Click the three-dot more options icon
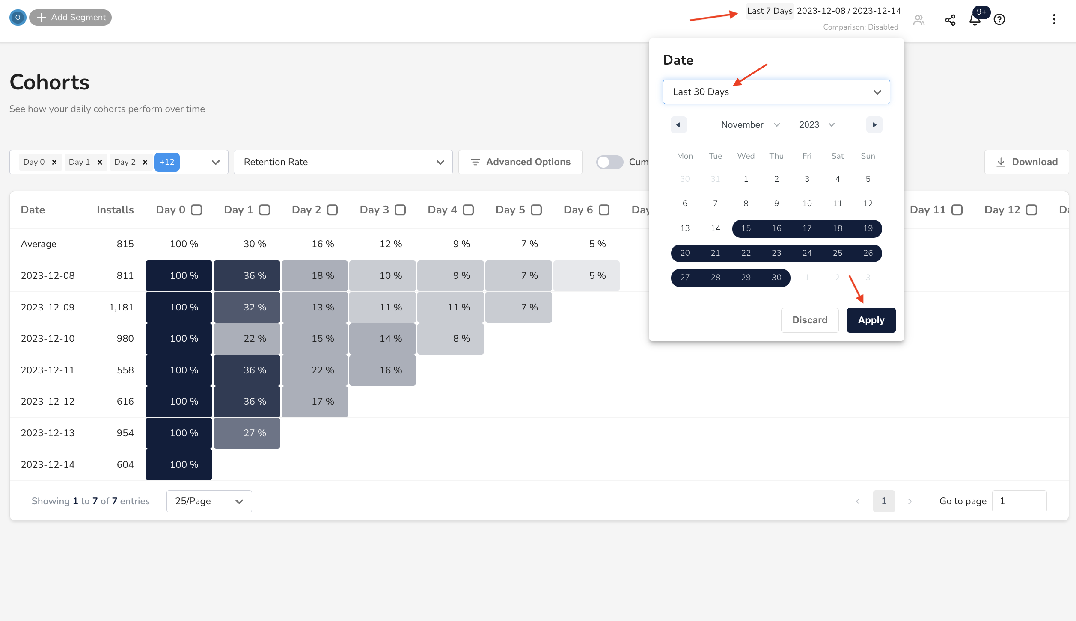This screenshot has width=1076, height=621. pyautogui.click(x=1054, y=19)
